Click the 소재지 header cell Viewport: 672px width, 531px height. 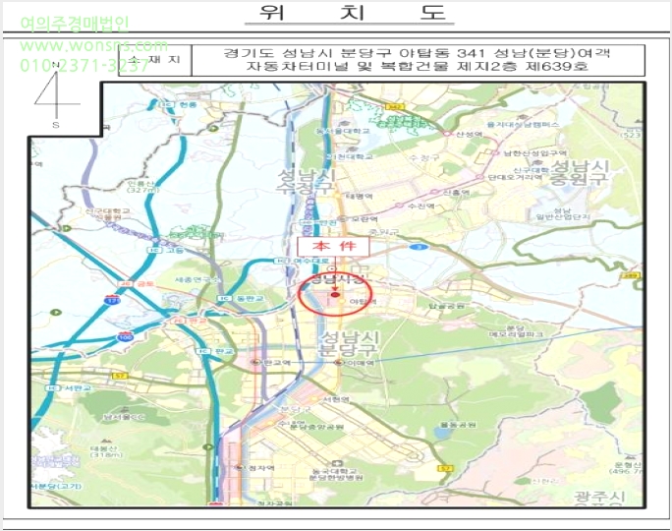point(154,60)
